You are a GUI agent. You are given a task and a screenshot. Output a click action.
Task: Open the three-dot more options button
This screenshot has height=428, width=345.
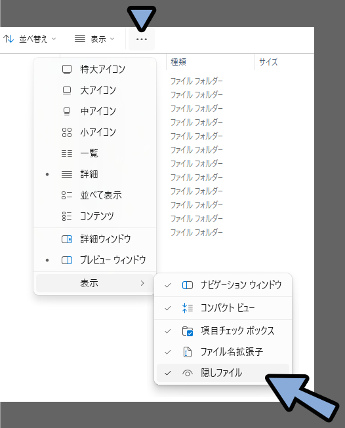tap(142, 39)
